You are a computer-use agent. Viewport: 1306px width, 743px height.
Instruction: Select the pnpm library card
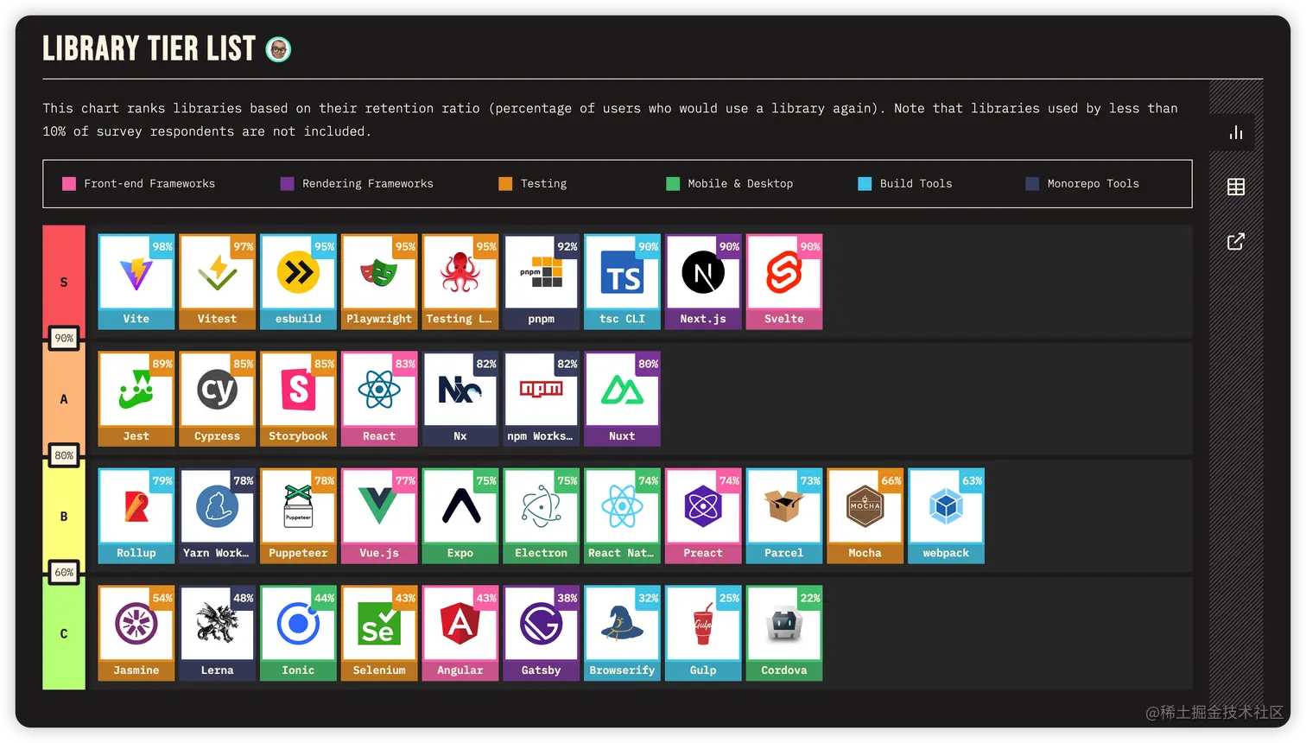pos(542,282)
